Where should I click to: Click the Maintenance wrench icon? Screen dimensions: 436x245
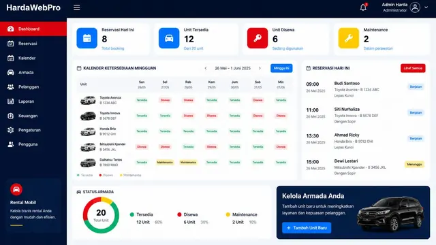click(x=349, y=38)
